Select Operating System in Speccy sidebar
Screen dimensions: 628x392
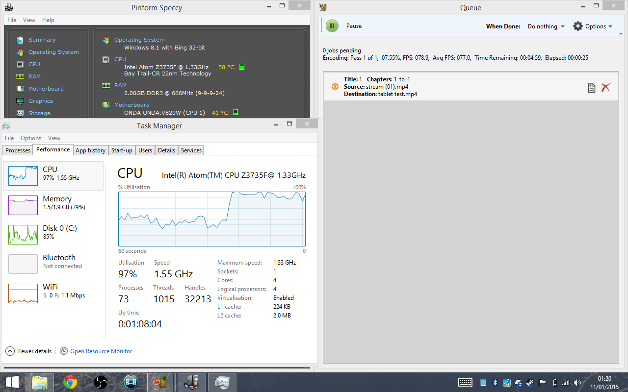click(x=53, y=52)
